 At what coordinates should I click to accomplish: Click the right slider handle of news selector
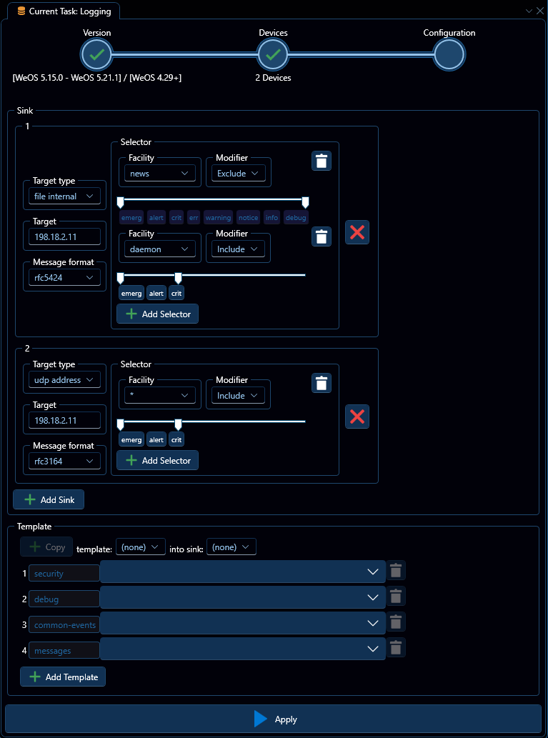click(306, 203)
